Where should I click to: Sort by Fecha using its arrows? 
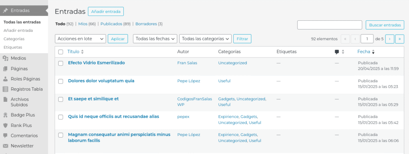(373, 52)
